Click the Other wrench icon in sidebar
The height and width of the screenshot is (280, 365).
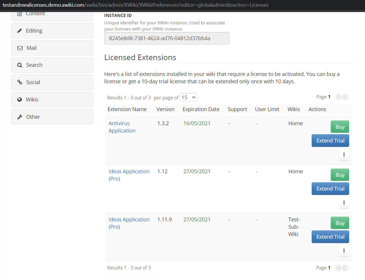(x=20, y=116)
